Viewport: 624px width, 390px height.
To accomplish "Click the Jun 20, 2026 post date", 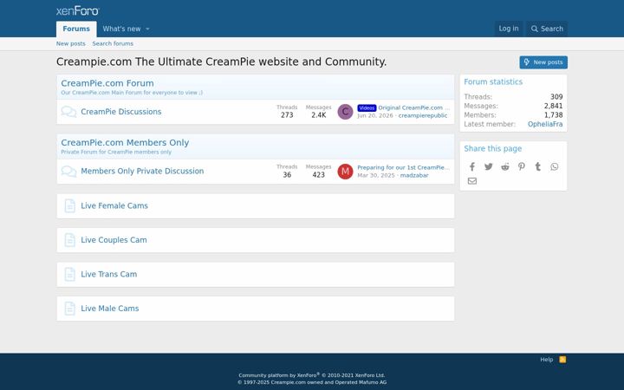I will (x=375, y=116).
